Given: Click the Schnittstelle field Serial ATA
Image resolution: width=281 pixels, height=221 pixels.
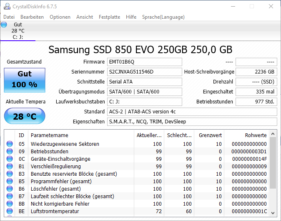Looking at the screenshot, I should click(x=145, y=82).
